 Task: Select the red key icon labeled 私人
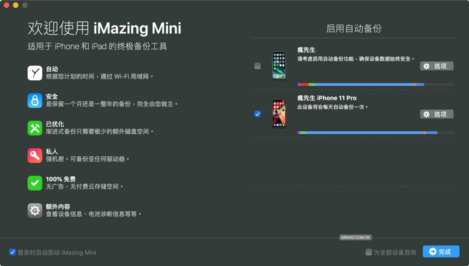35,156
